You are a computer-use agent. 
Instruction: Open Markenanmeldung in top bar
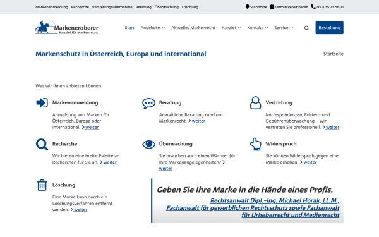(x=52, y=7)
